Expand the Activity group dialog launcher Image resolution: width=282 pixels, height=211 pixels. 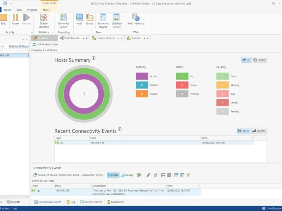click(32, 32)
